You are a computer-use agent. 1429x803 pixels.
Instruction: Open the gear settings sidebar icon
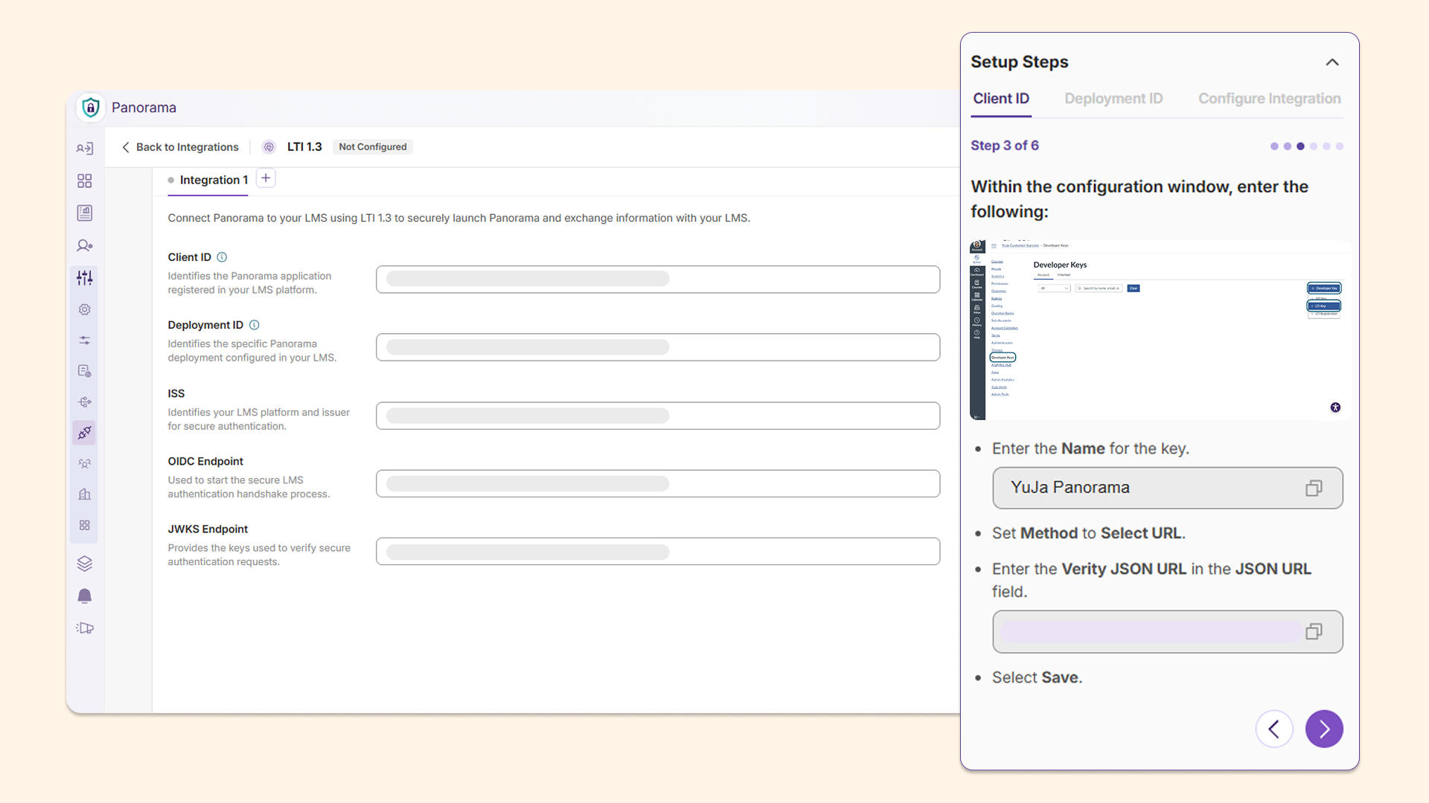click(x=85, y=309)
